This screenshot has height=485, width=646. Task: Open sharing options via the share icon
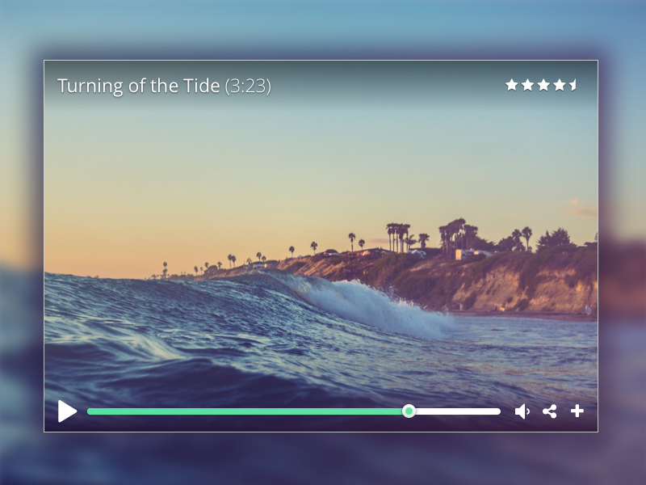[550, 411]
